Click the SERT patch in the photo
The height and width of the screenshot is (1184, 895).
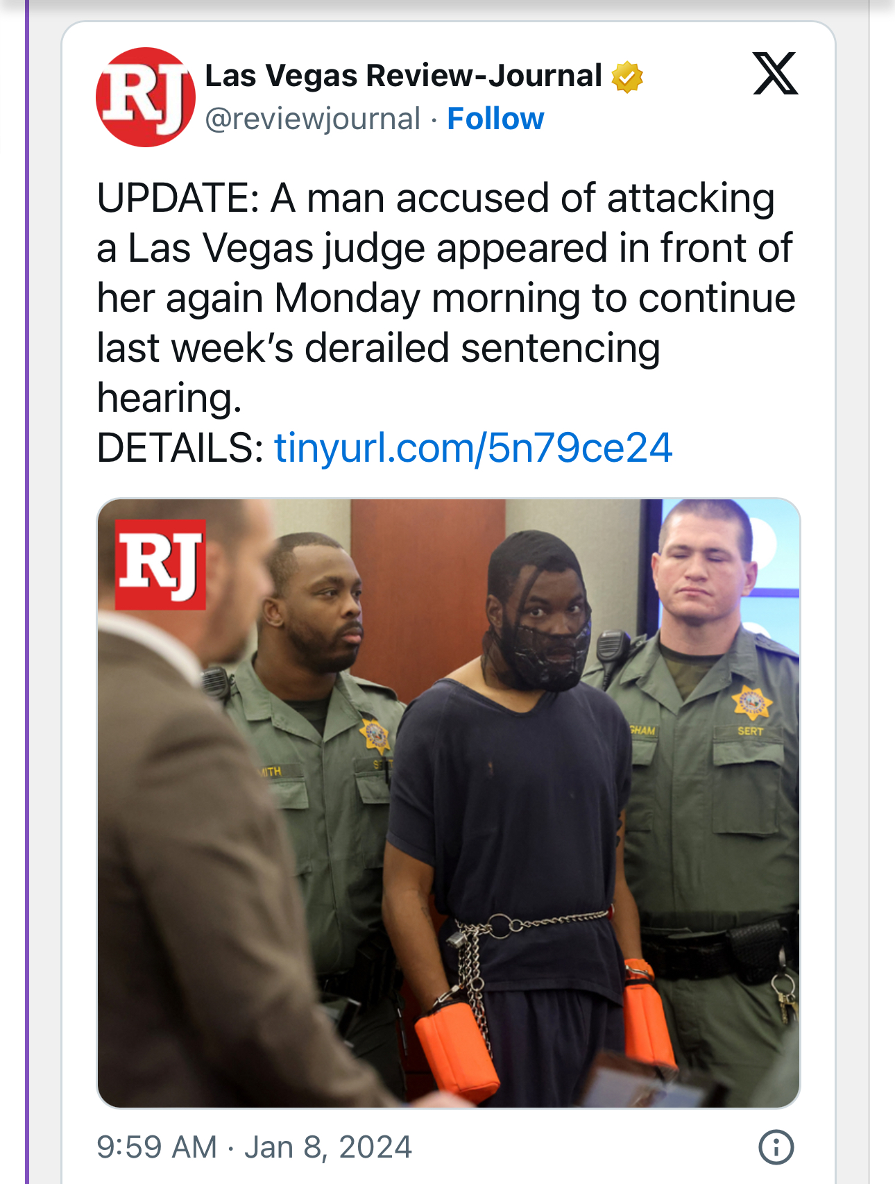(x=750, y=731)
